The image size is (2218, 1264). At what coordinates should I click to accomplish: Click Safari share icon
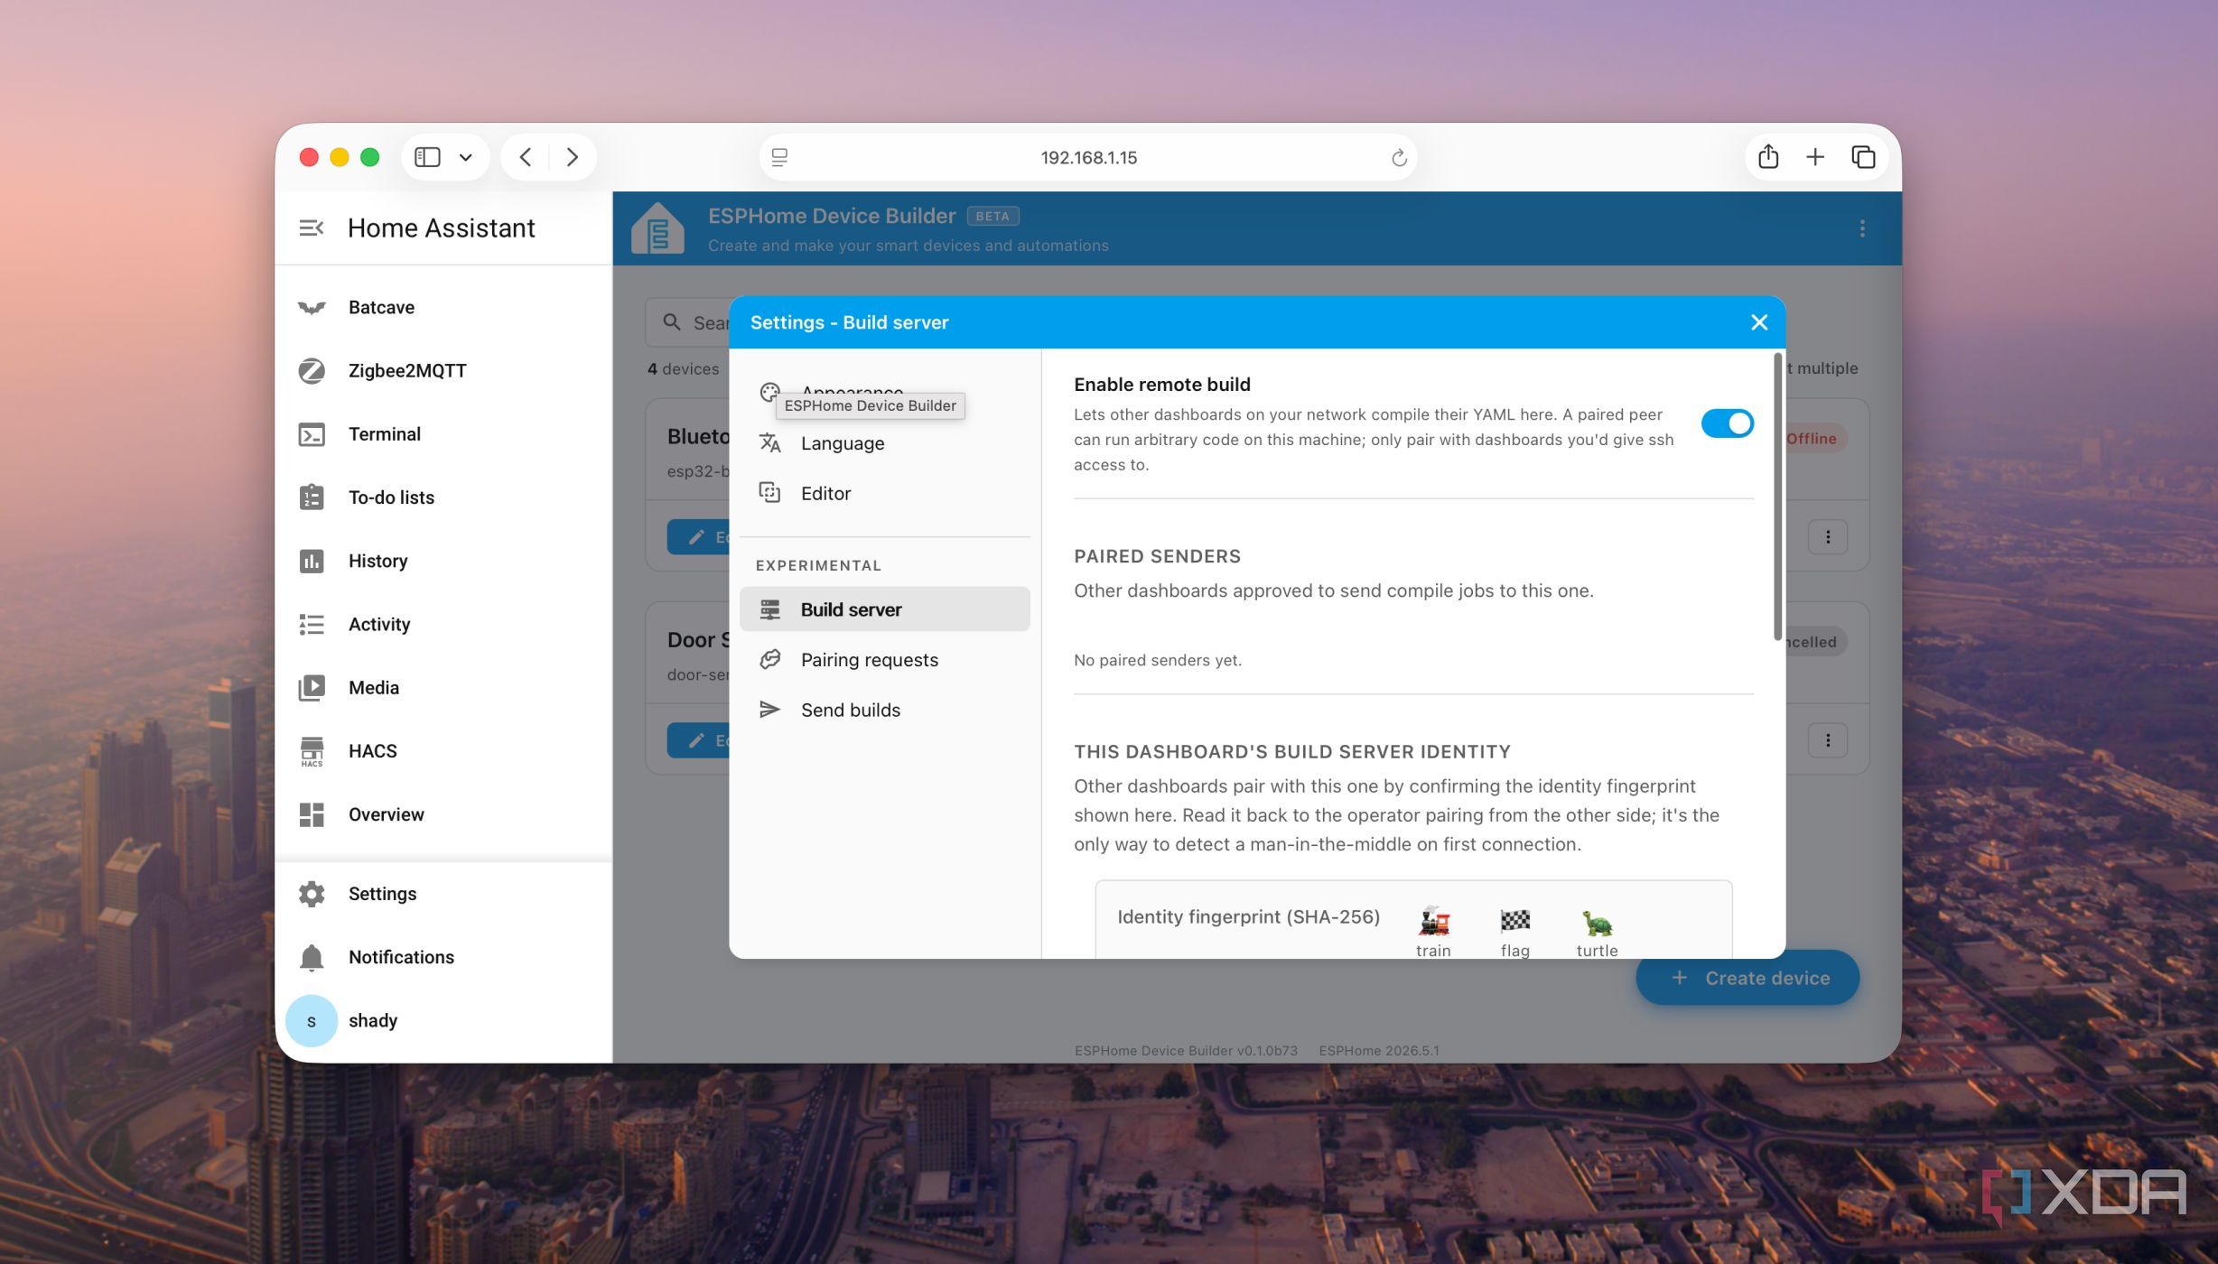click(1768, 157)
